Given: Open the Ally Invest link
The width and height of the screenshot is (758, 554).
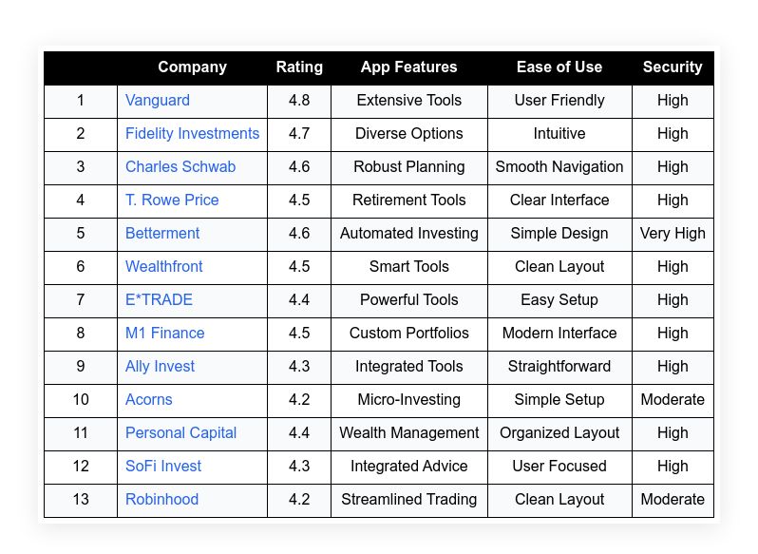Looking at the screenshot, I should tap(160, 367).
